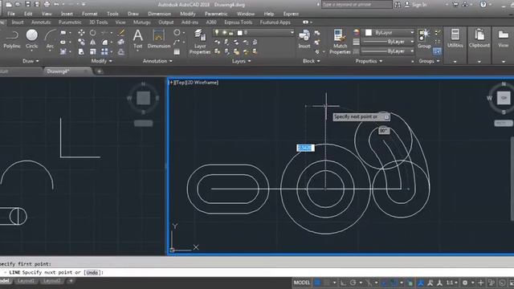Viewport: 514px width, 289px height.
Task: Click the Sign In user icon
Action: pyautogui.click(x=407, y=4)
